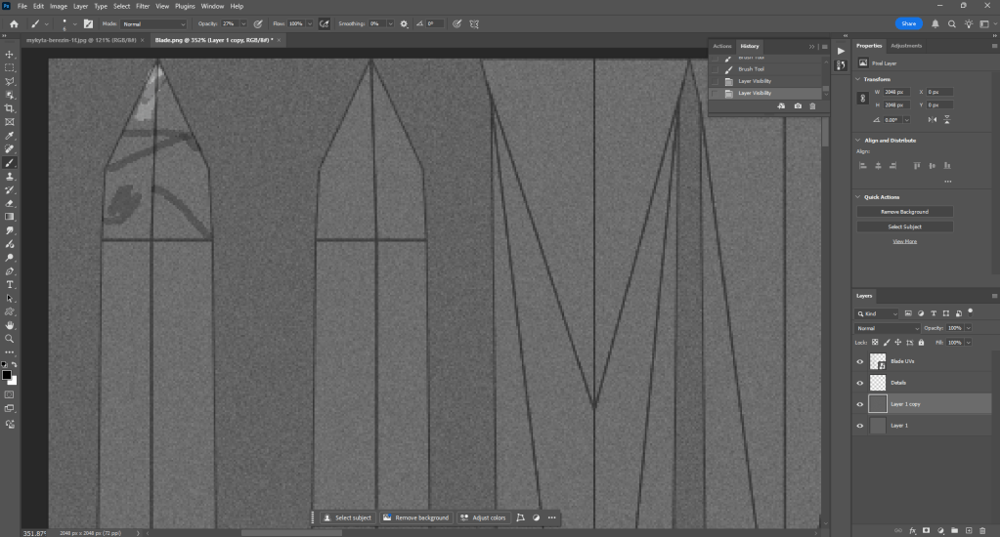Image resolution: width=1000 pixels, height=537 pixels.
Task: Hide the Blade UVs layer
Action: [x=860, y=361]
